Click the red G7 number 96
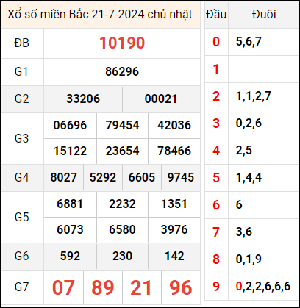 (x=181, y=287)
